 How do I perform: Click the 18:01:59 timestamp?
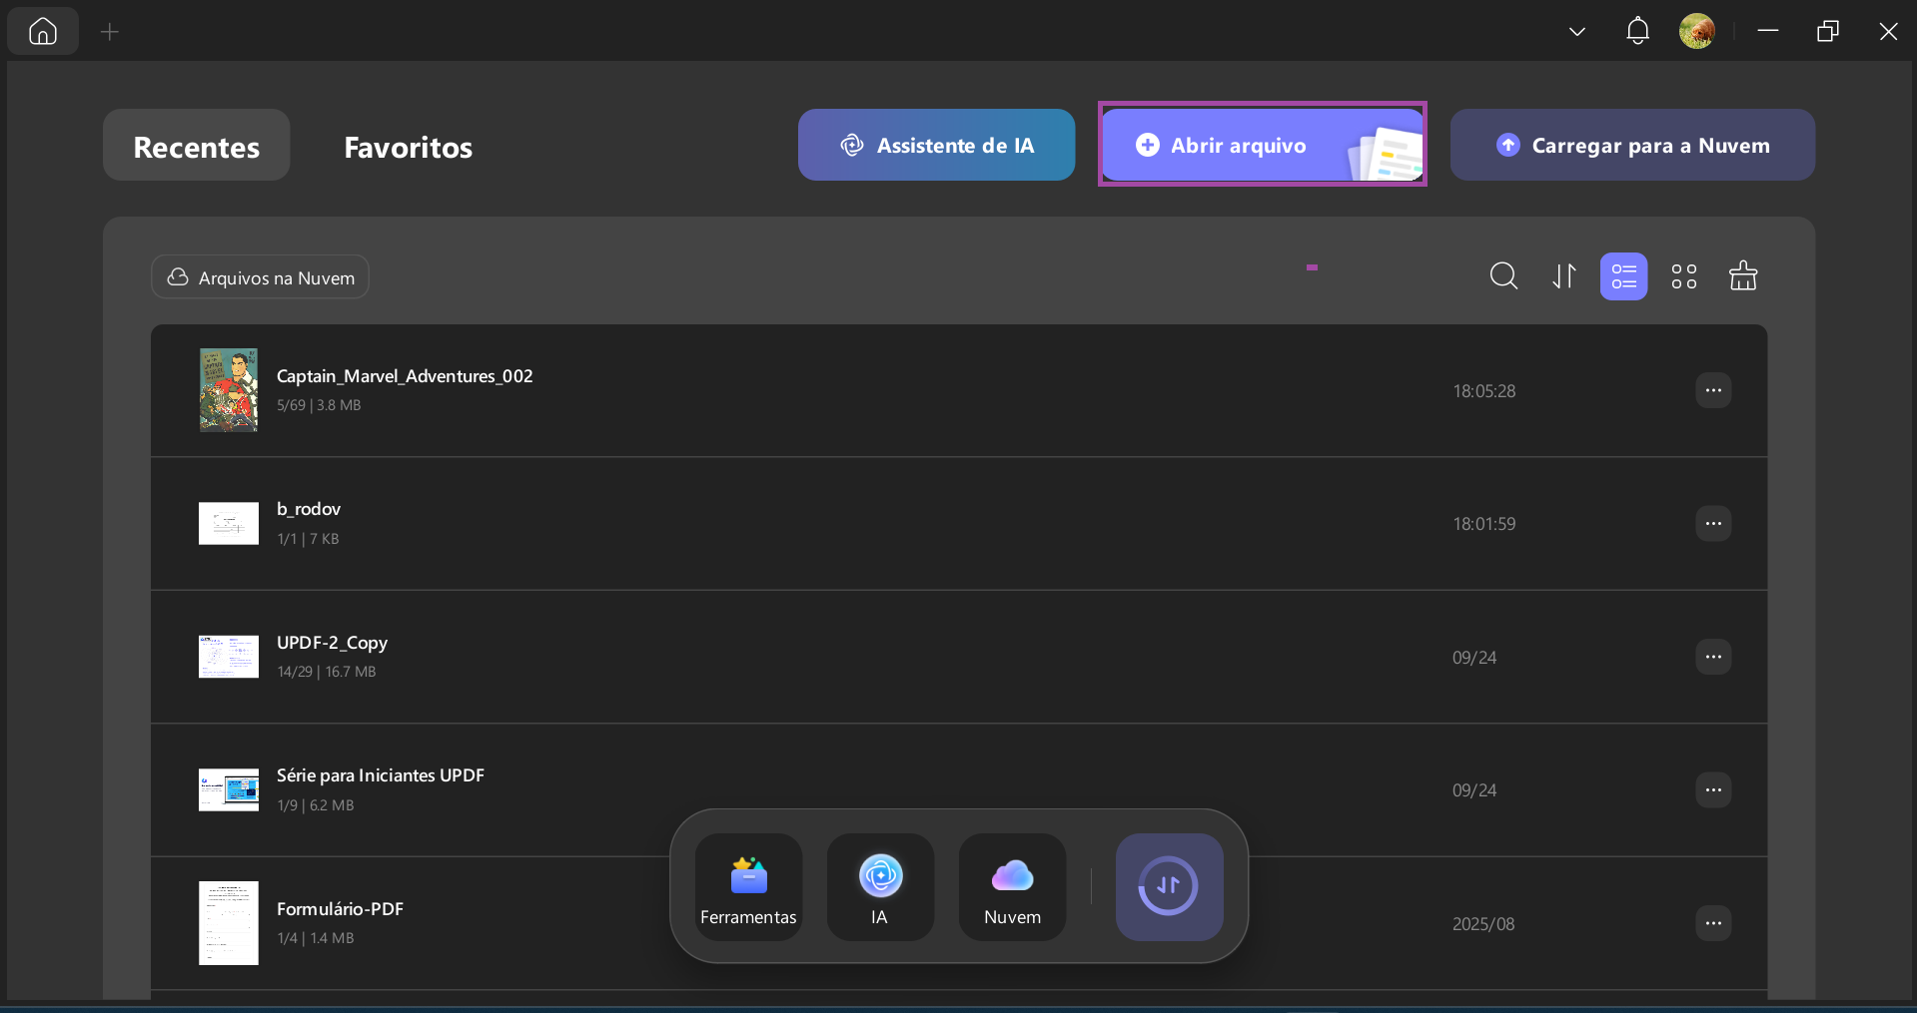tap(1483, 524)
